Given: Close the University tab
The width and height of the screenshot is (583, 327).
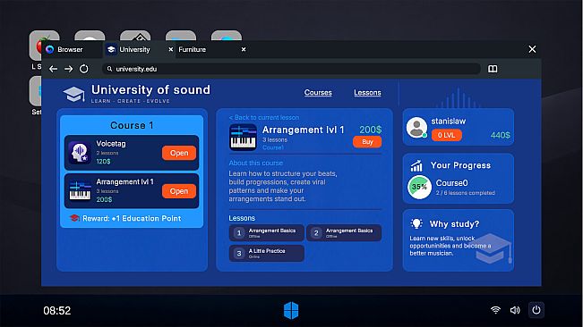Looking at the screenshot, I should 170,49.
